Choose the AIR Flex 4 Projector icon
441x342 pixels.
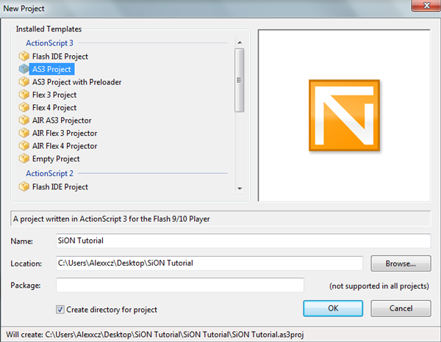(x=24, y=146)
